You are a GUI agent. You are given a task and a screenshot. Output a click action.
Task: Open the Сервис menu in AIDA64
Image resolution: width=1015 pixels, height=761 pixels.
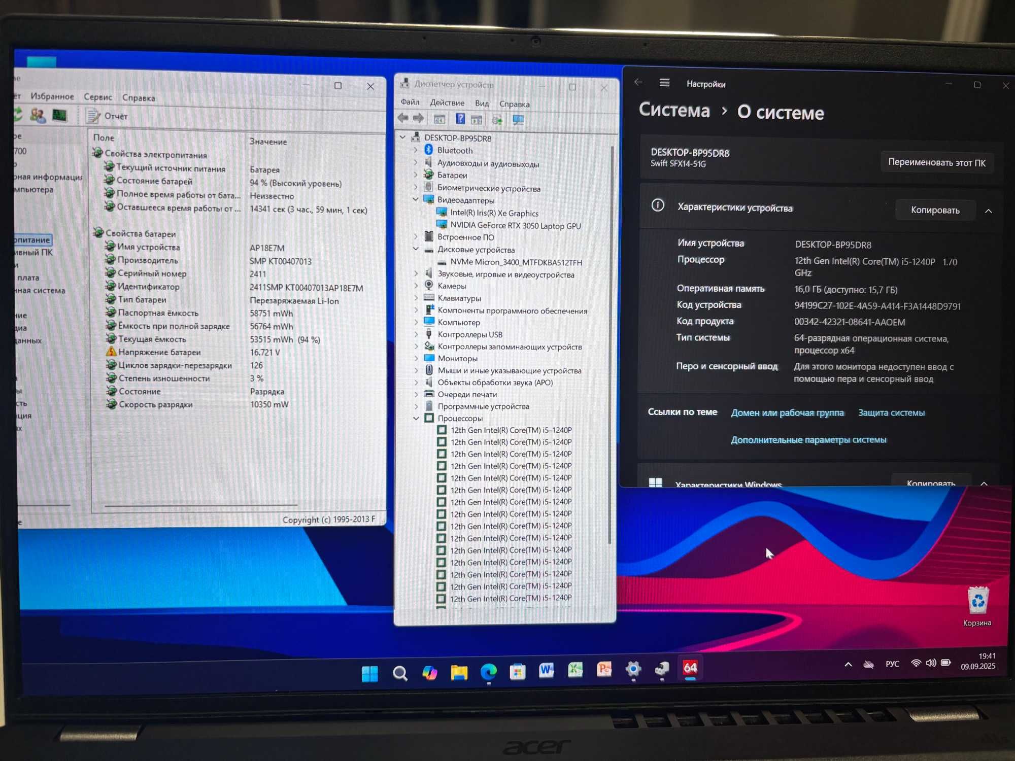point(98,97)
